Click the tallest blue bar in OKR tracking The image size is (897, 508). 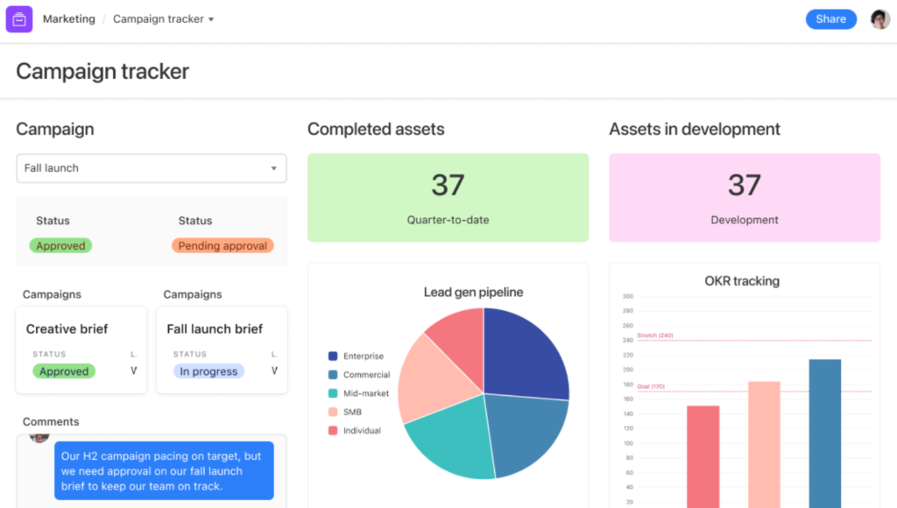coord(825,433)
